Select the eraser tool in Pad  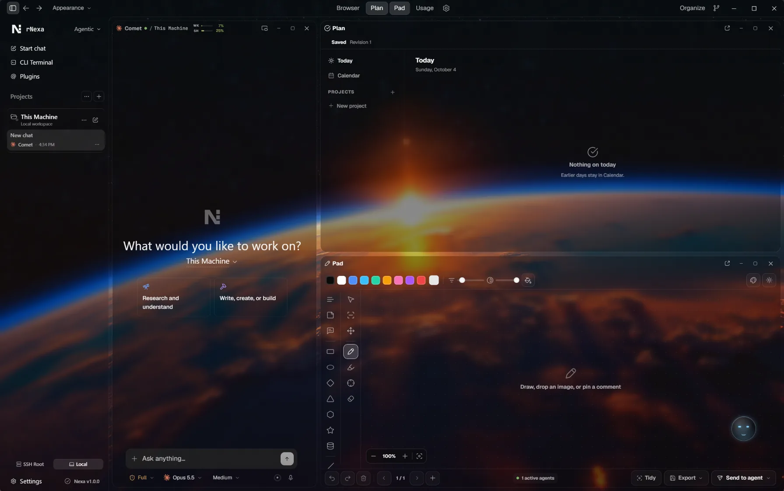[x=351, y=399]
